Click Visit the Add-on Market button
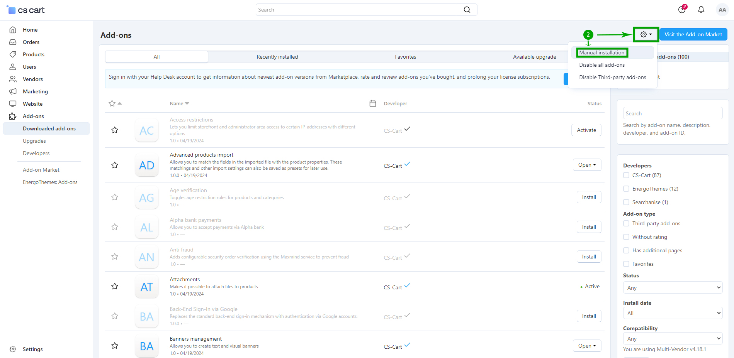Viewport: 734px width, 358px height. (x=693, y=34)
